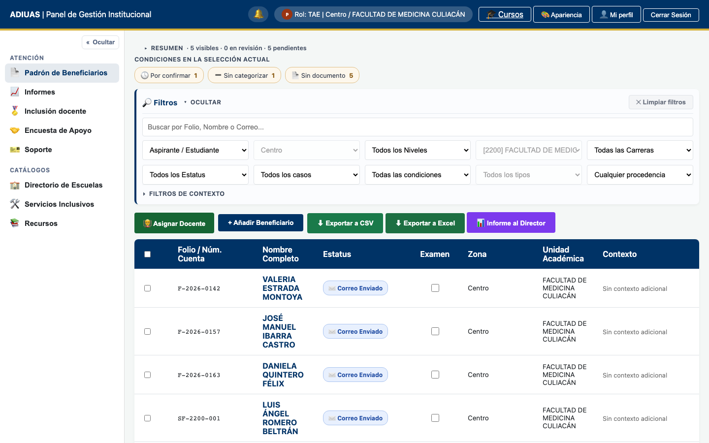The width and height of the screenshot is (709, 443).
Task: Select the row checkbox for F-2026-0142
Action: (x=147, y=288)
